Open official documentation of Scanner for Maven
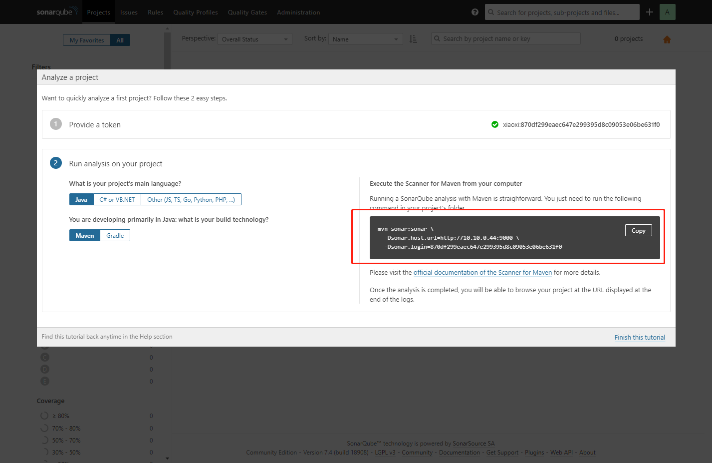 tap(482, 272)
